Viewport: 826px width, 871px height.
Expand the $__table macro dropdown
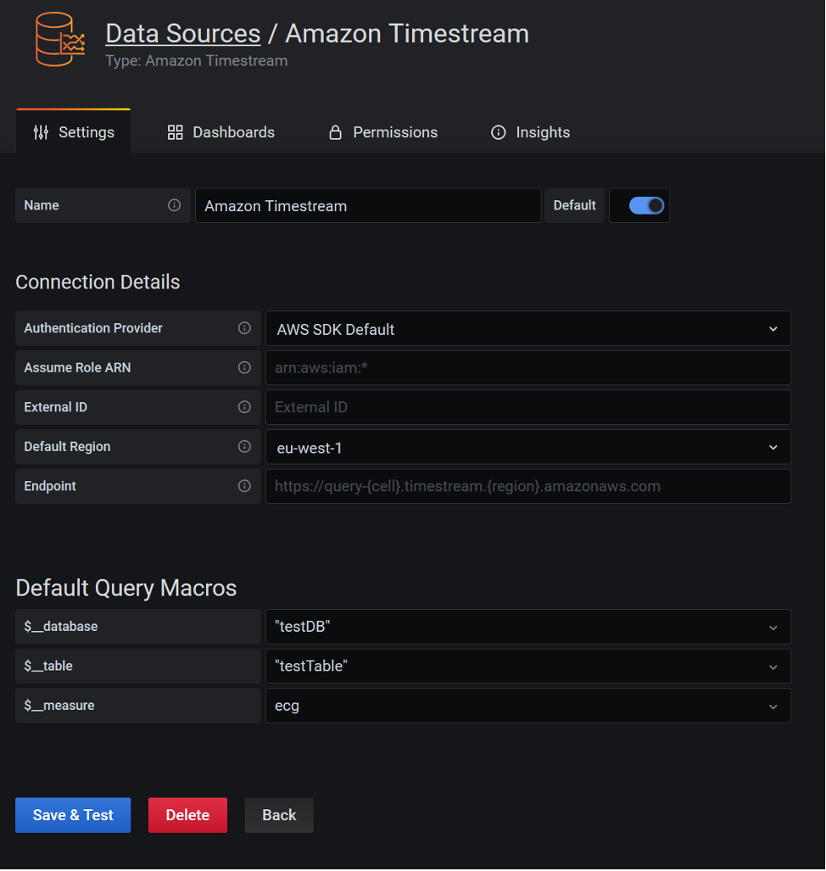[528, 666]
